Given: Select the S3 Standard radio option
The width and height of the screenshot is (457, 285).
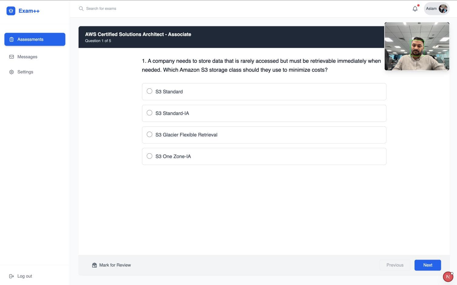Looking at the screenshot, I should [x=150, y=91].
